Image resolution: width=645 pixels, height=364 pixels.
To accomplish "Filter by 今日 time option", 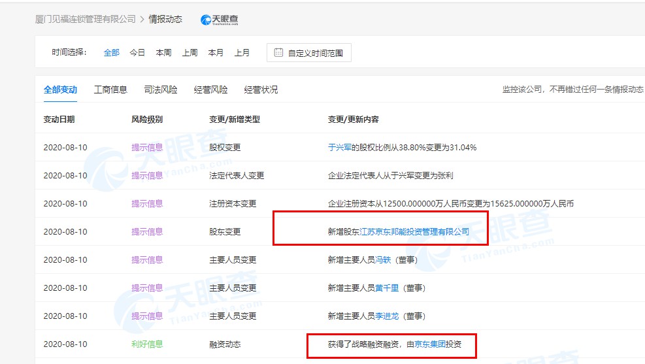I will pyautogui.click(x=137, y=53).
